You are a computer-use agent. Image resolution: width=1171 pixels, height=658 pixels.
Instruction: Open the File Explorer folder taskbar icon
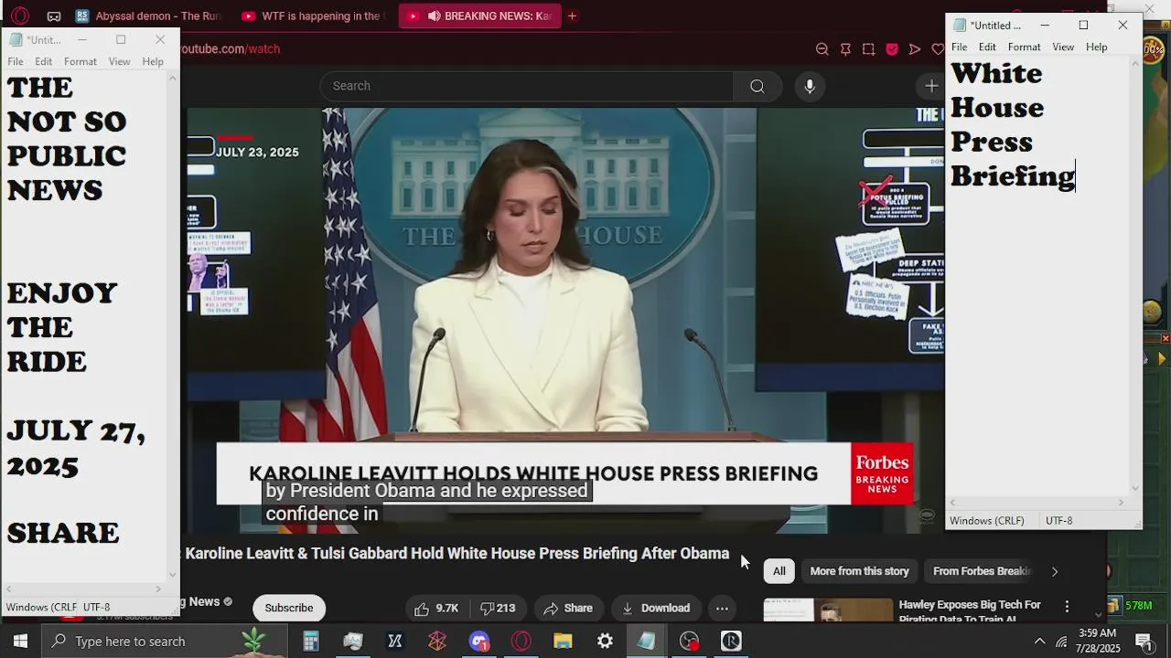pyautogui.click(x=563, y=641)
